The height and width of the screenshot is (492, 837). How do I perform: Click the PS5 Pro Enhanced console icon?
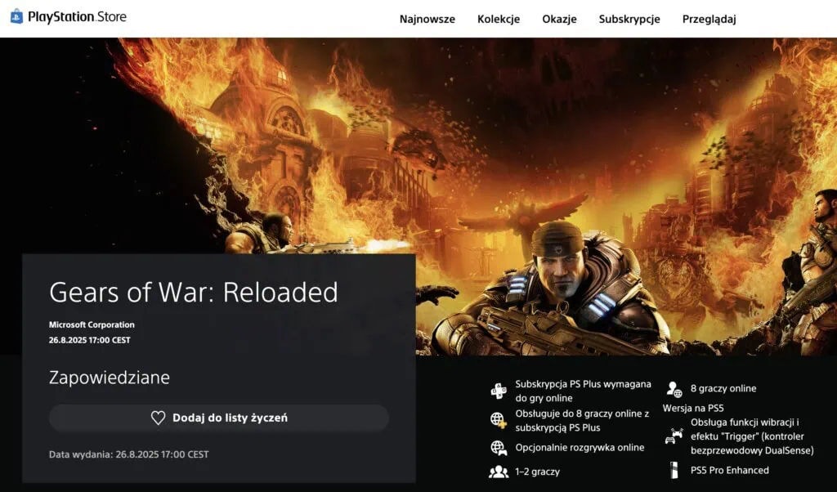point(674,470)
